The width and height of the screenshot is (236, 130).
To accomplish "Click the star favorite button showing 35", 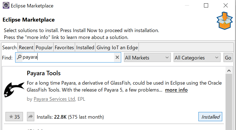I will pos(14,116).
